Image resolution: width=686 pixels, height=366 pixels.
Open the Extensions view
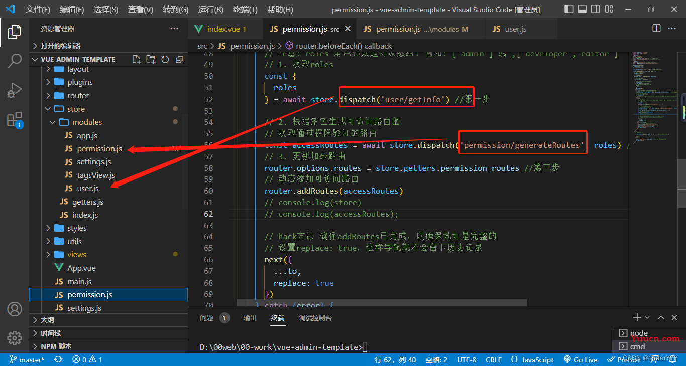[x=14, y=120]
